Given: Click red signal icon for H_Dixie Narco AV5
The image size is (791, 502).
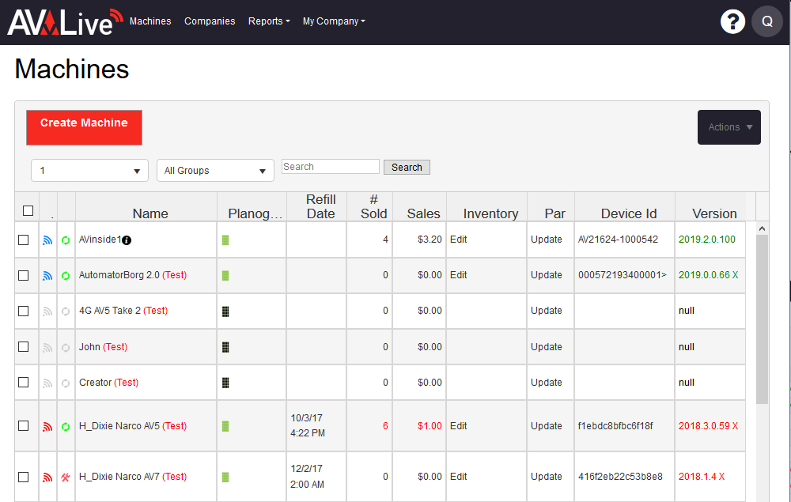Looking at the screenshot, I should point(47,427).
